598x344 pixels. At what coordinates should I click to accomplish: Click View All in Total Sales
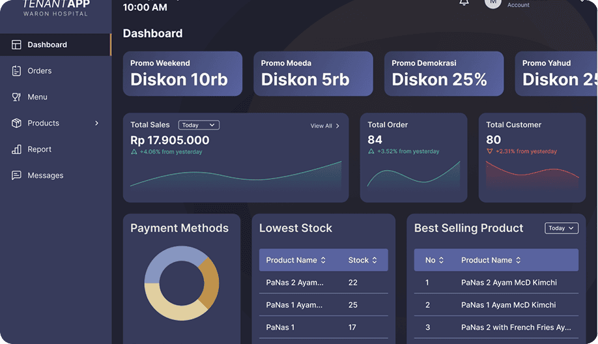(x=324, y=126)
